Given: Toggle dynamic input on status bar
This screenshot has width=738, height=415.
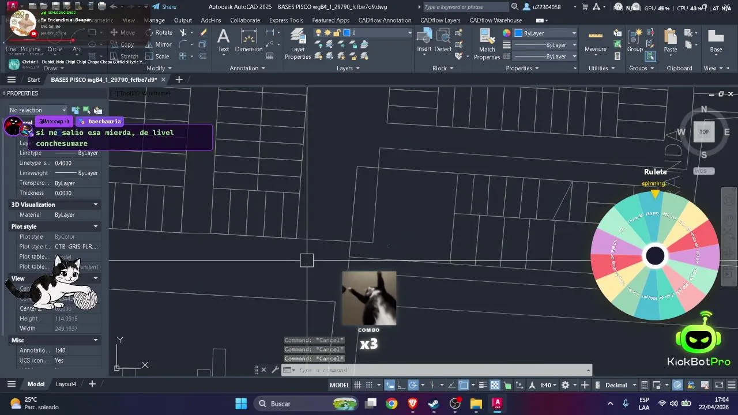Looking at the screenshot, I should pyautogui.click(x=391, y=385).
